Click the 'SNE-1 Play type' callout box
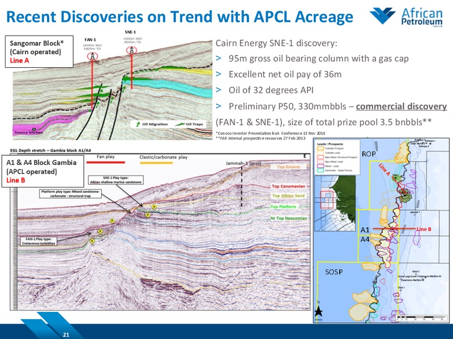Viewport: 453px width, 339px height. coord(116,180)
